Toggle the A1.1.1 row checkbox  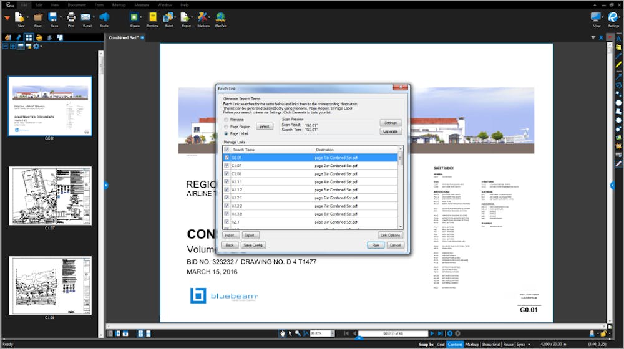227,181
